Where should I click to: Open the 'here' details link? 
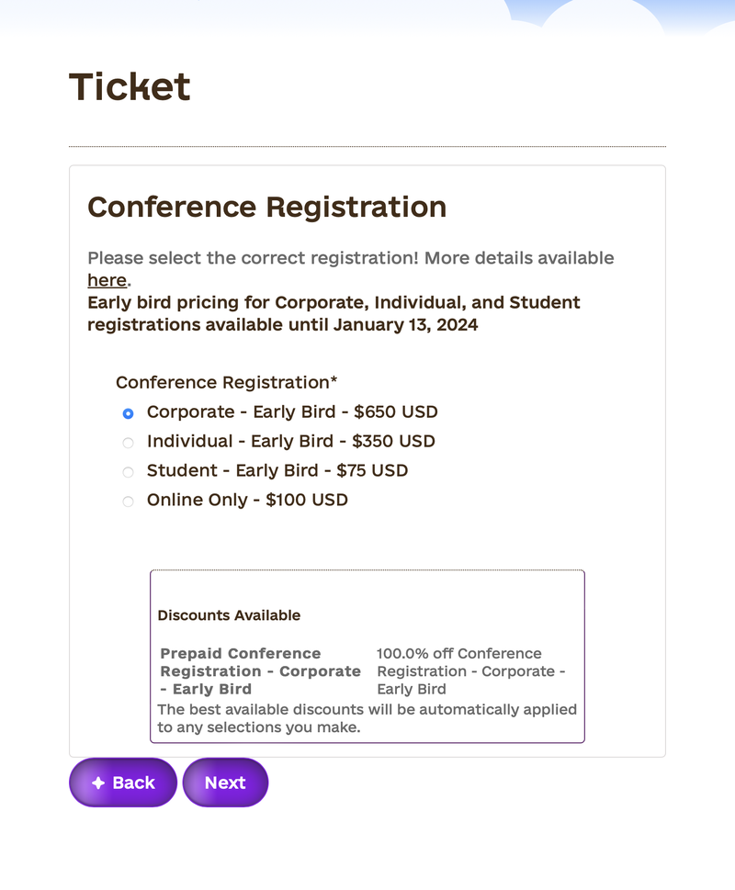tap(106, 280)
